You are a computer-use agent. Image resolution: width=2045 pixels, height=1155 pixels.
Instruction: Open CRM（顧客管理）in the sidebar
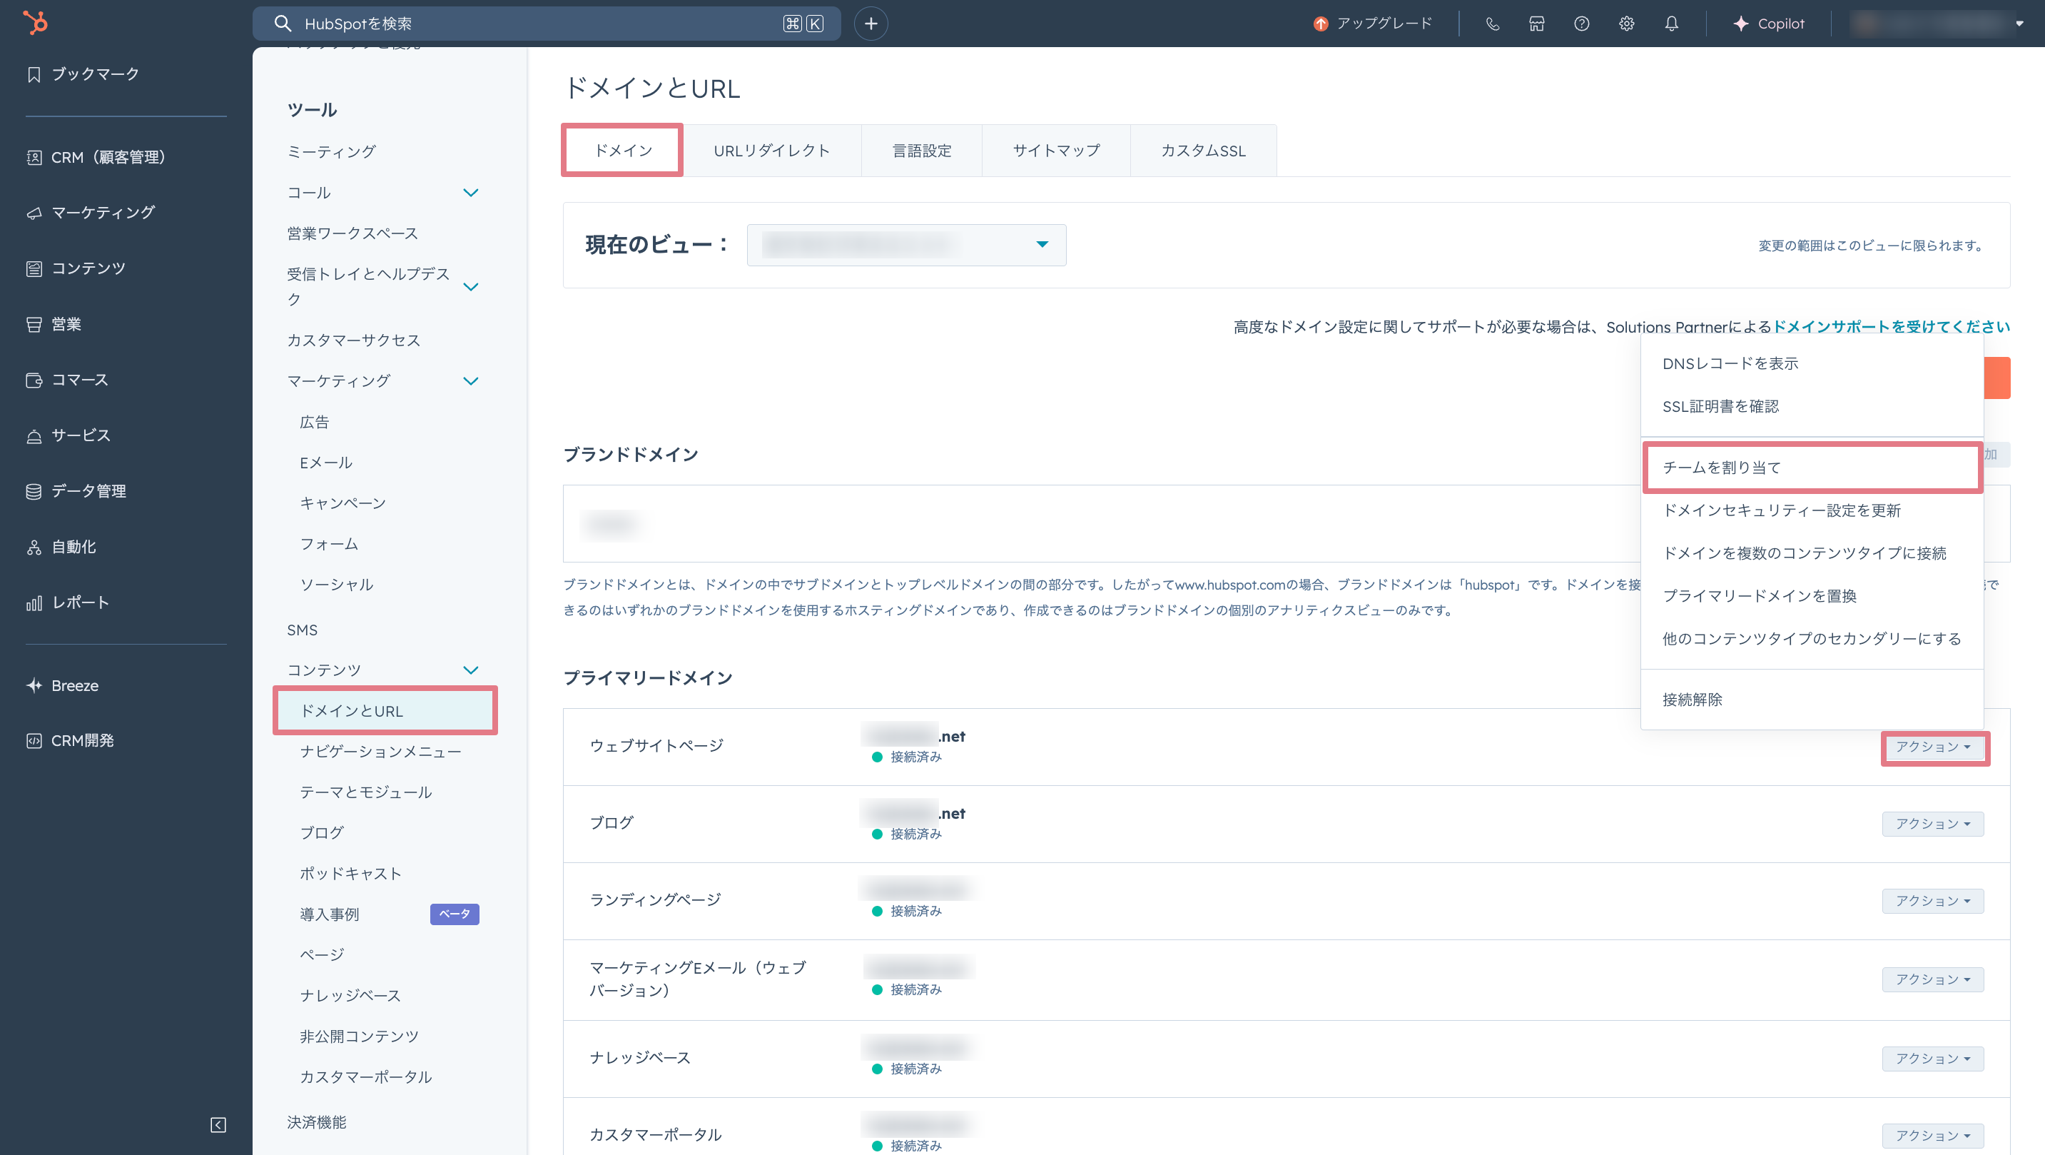pyautogui.click(x=97, y=157)
